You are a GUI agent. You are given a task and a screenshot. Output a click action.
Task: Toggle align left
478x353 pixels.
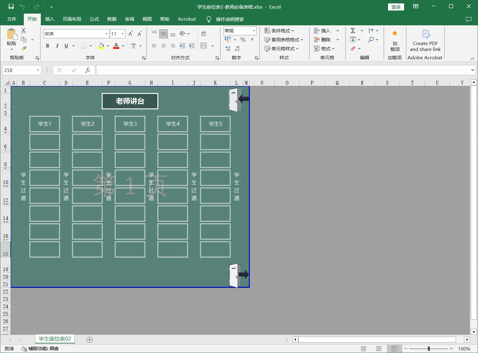coord(154,46)
